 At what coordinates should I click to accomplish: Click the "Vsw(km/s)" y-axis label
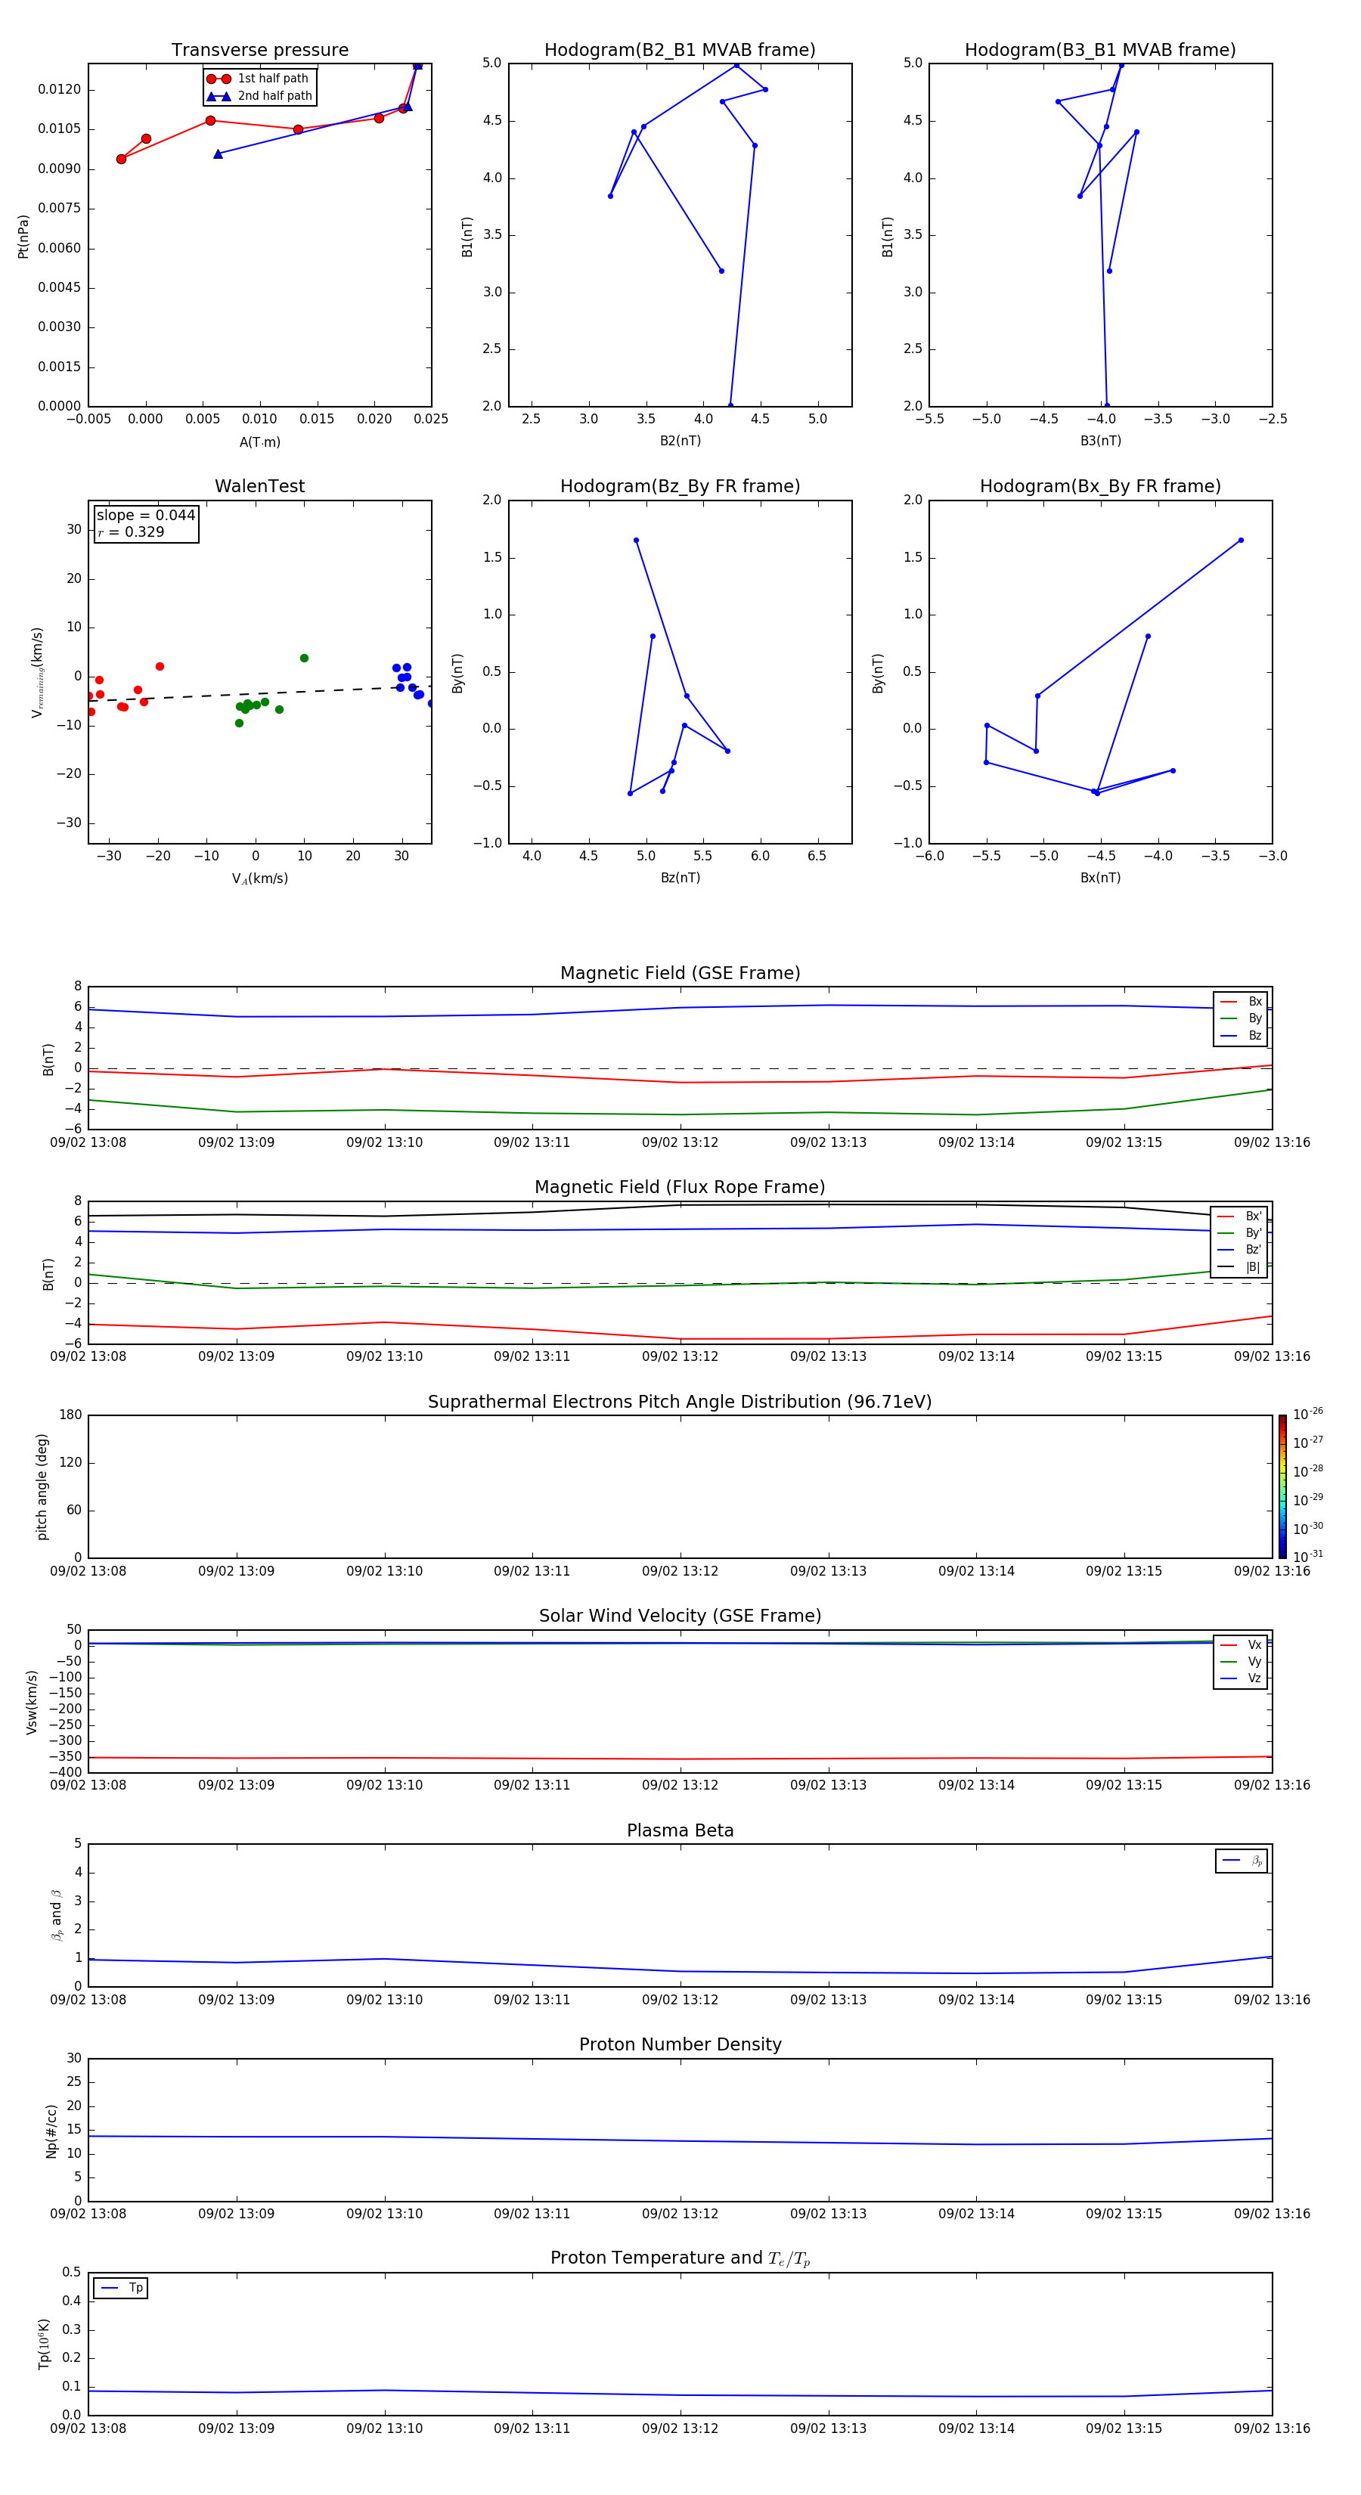click(32, 1702)
